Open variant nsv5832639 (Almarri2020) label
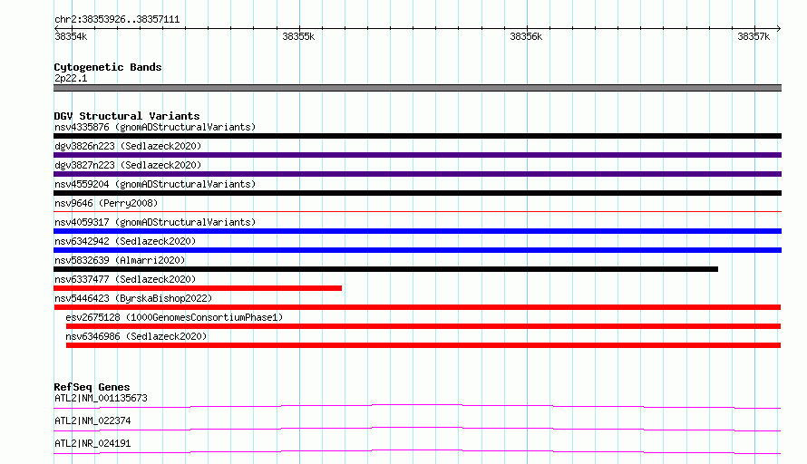This screenshot has width=807, height=464. pyautogui.click(x=120, y=260)
